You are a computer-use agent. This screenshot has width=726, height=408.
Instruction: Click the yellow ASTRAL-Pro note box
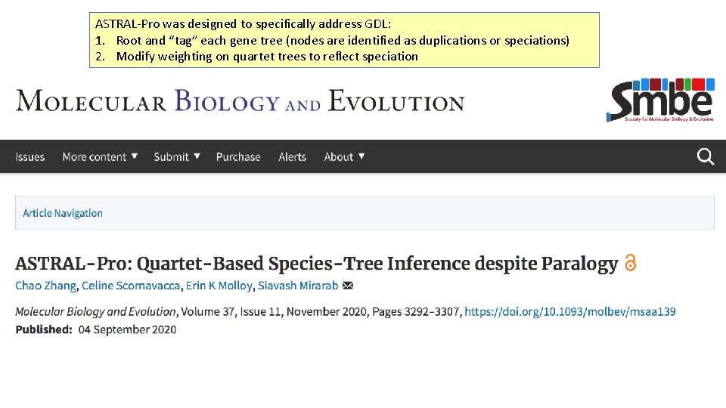[x=344, y=40]
